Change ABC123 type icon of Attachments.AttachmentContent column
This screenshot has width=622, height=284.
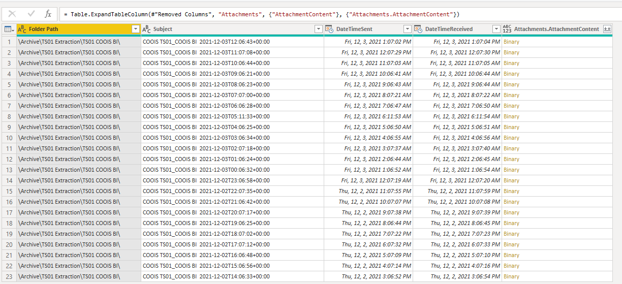pos(507,29)
